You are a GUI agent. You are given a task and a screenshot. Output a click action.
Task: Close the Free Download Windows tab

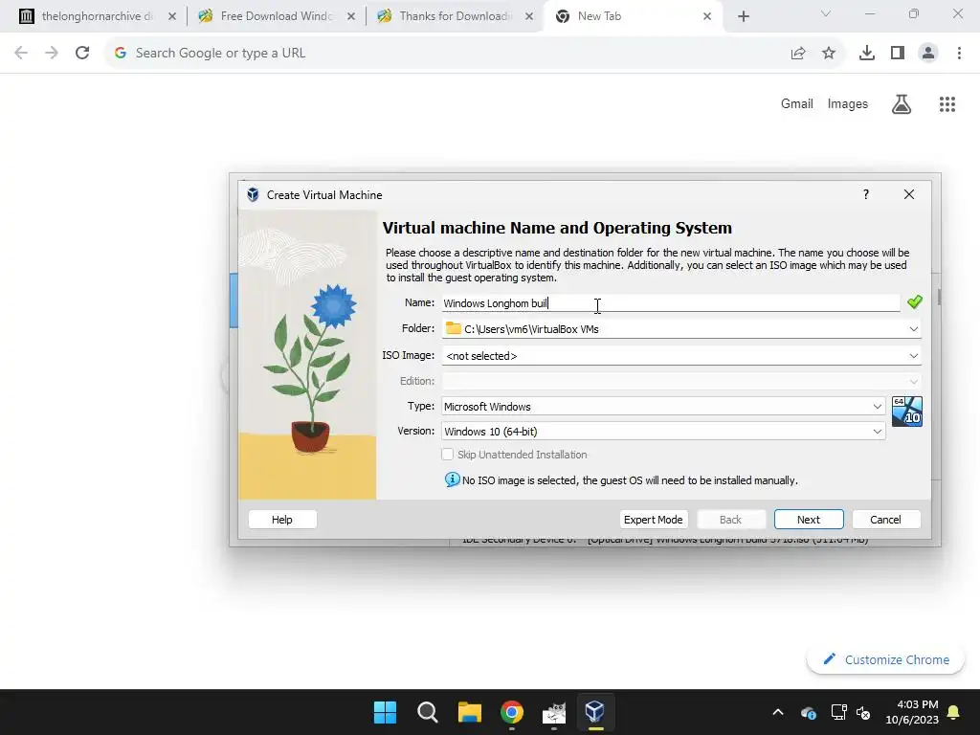350,16
